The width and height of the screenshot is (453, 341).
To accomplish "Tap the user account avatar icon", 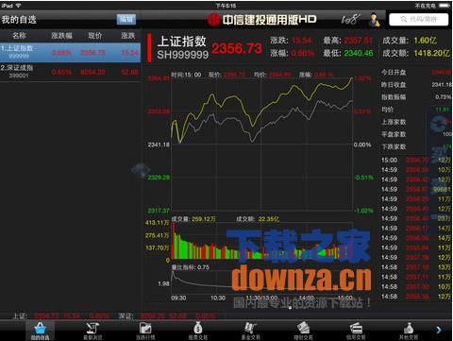I will tap(375, 20).
